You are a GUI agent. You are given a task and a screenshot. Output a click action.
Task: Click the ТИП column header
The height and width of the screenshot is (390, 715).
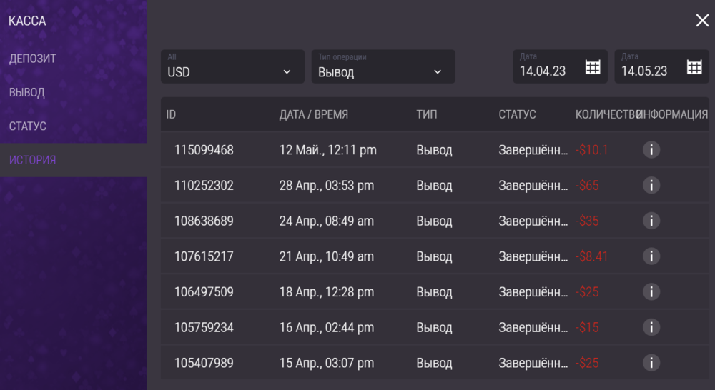(x=426, y=114)
